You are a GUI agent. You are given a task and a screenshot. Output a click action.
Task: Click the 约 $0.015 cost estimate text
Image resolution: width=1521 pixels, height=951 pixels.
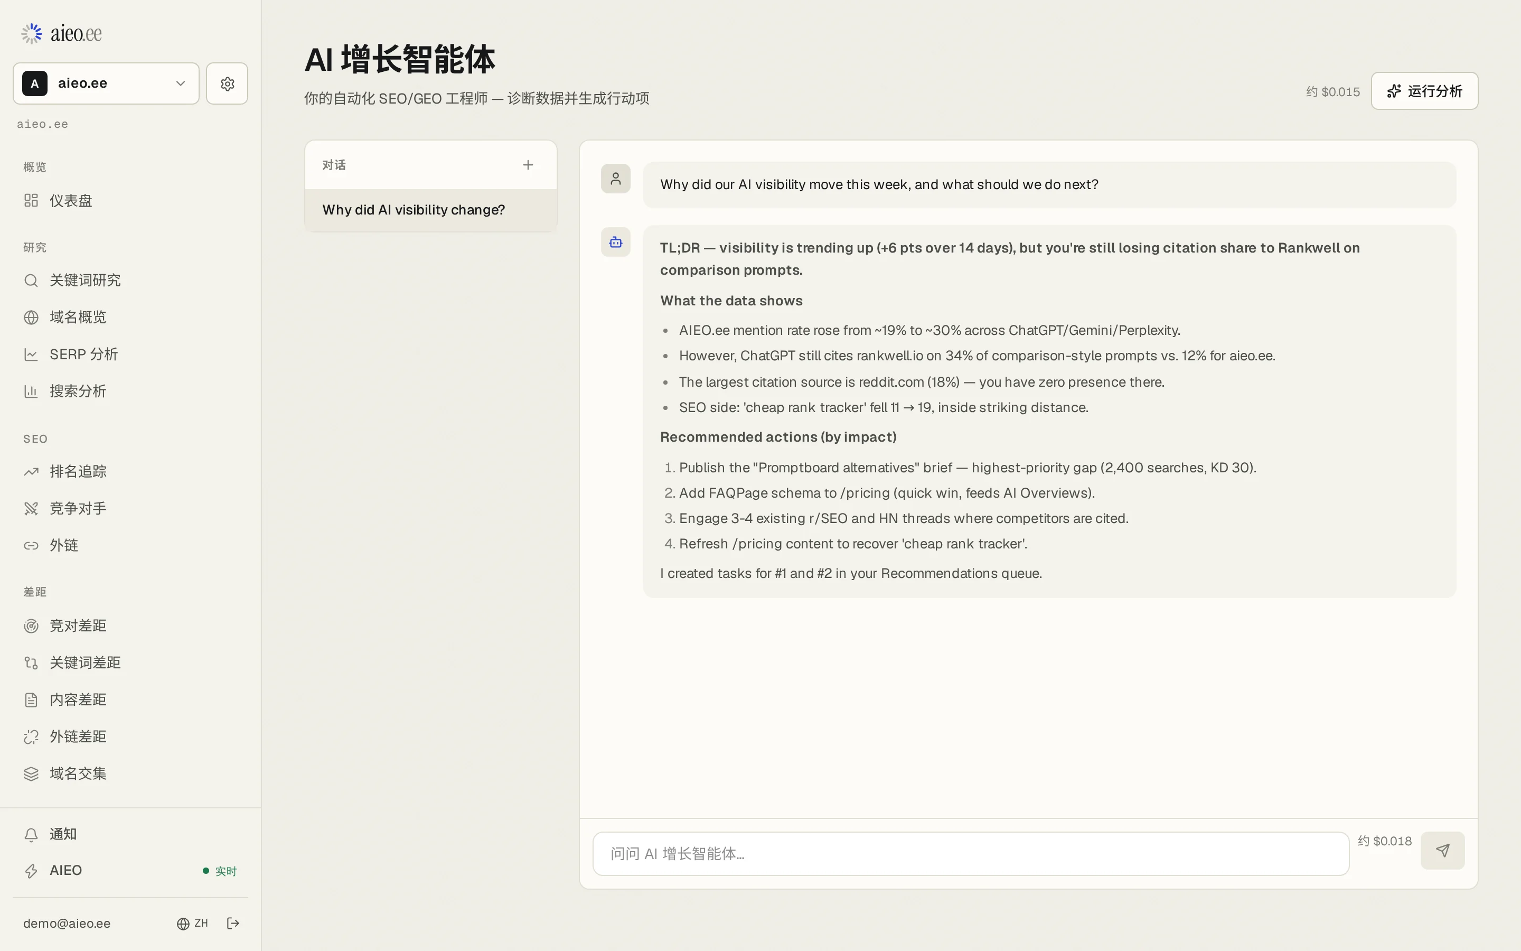(1332, 92)
